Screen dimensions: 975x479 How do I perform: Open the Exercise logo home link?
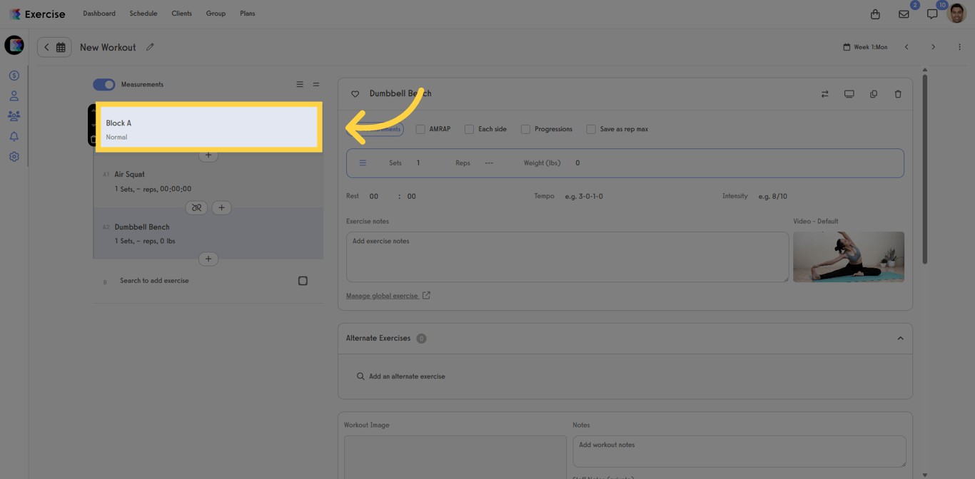[37, 14]
